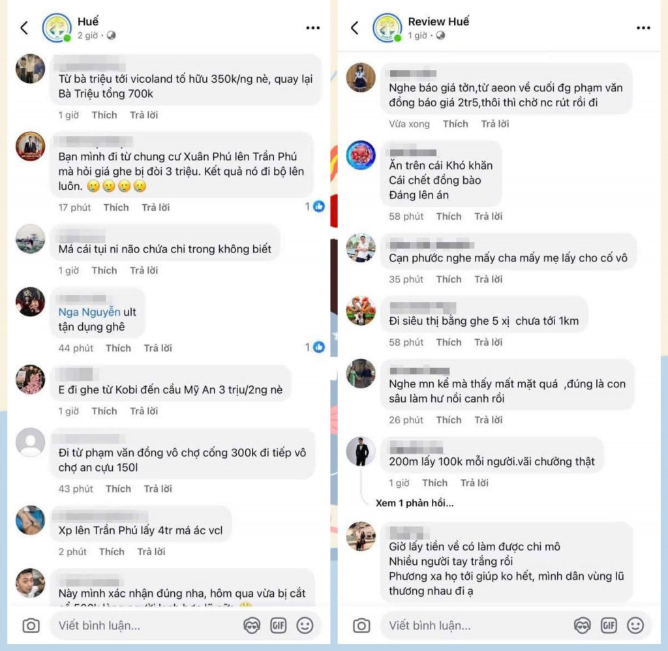Reply to the Kobi đến cầu Mỹ An comment
Screen dimensions: 668x651
point(144,411)
